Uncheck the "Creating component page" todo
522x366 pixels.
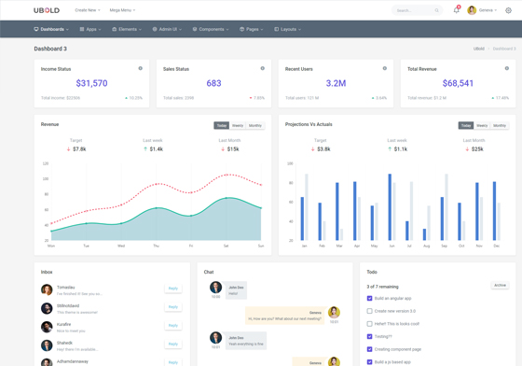(369, 349)
